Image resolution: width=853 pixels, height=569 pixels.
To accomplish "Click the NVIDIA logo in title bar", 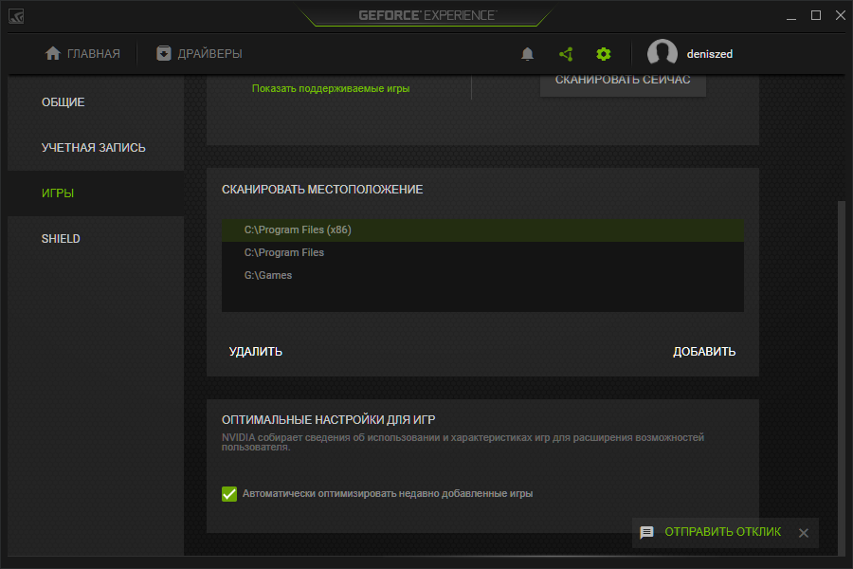I will click(x=17, y=16).
